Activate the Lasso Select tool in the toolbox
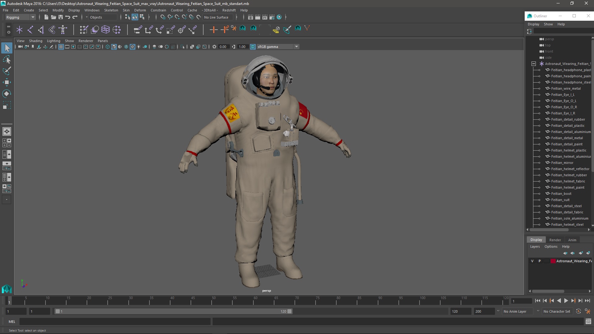Image resolution: width=594 pixels, height=334 pixels. coord(7,59)
